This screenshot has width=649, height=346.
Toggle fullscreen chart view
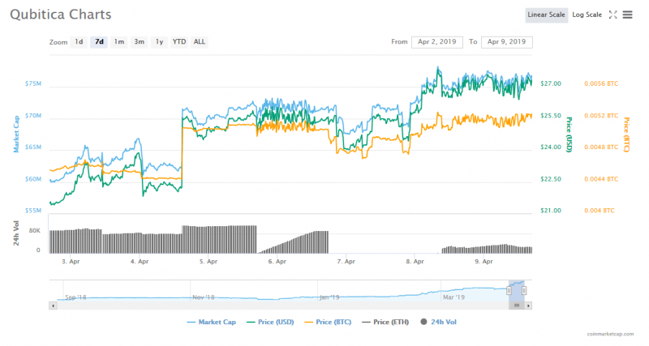coord(613,15)
